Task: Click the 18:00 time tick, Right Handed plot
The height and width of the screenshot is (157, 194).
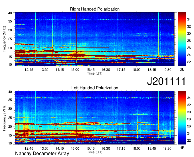Action: [136, 70]
